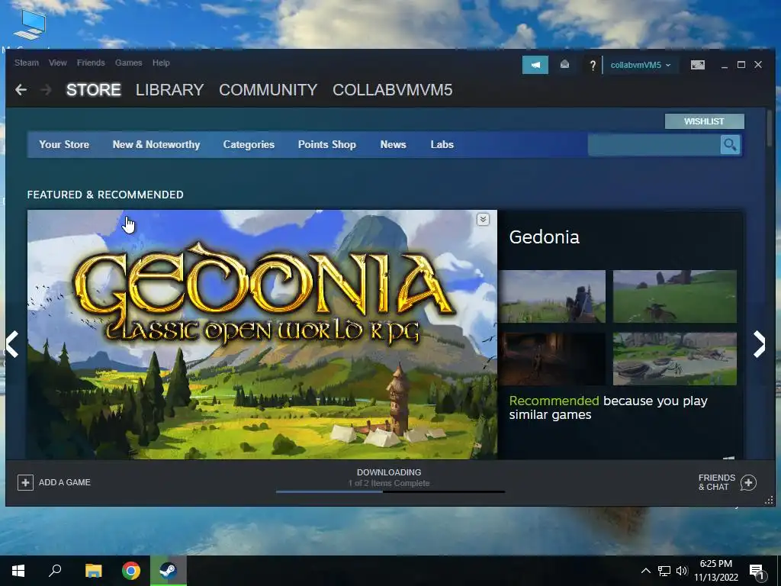
Task: Open the Your Store dropdown
Action: click(x=64, y=144)
